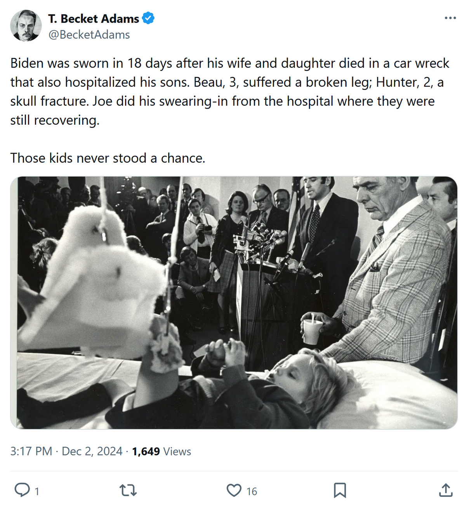Click the like count number 16
Screen dimensions: 469x505
click(252, 491)
